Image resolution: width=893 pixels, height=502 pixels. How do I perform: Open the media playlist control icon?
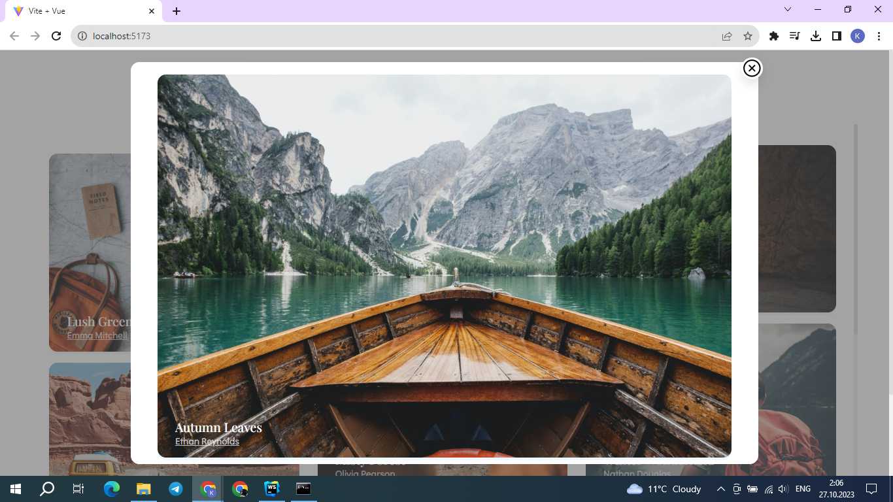[794, 36]
